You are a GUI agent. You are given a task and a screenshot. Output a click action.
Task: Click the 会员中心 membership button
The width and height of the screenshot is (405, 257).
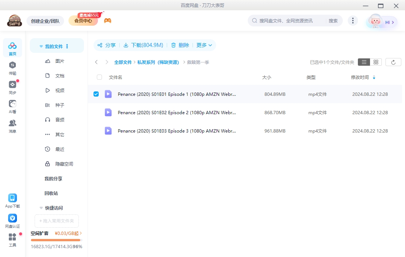click(x=83, y=21)
